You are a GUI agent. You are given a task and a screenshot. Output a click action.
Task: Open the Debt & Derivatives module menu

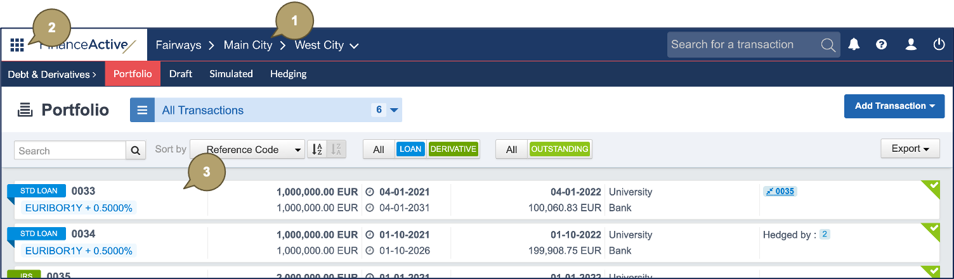point(52,74)
